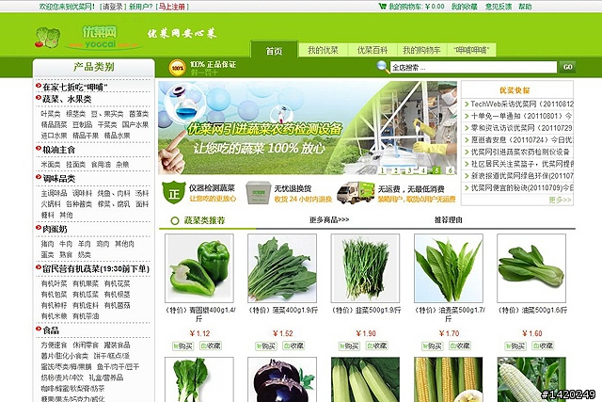The width and height of the screenshot is (602, 402).
Task: Click the 请登录 login link
Action: coord(113,7)
